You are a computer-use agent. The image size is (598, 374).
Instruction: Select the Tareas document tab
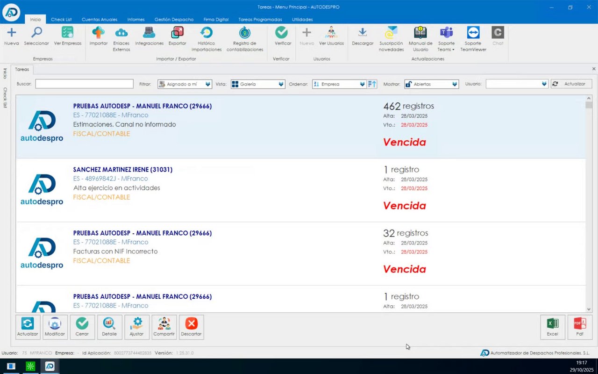click(22, 69)
